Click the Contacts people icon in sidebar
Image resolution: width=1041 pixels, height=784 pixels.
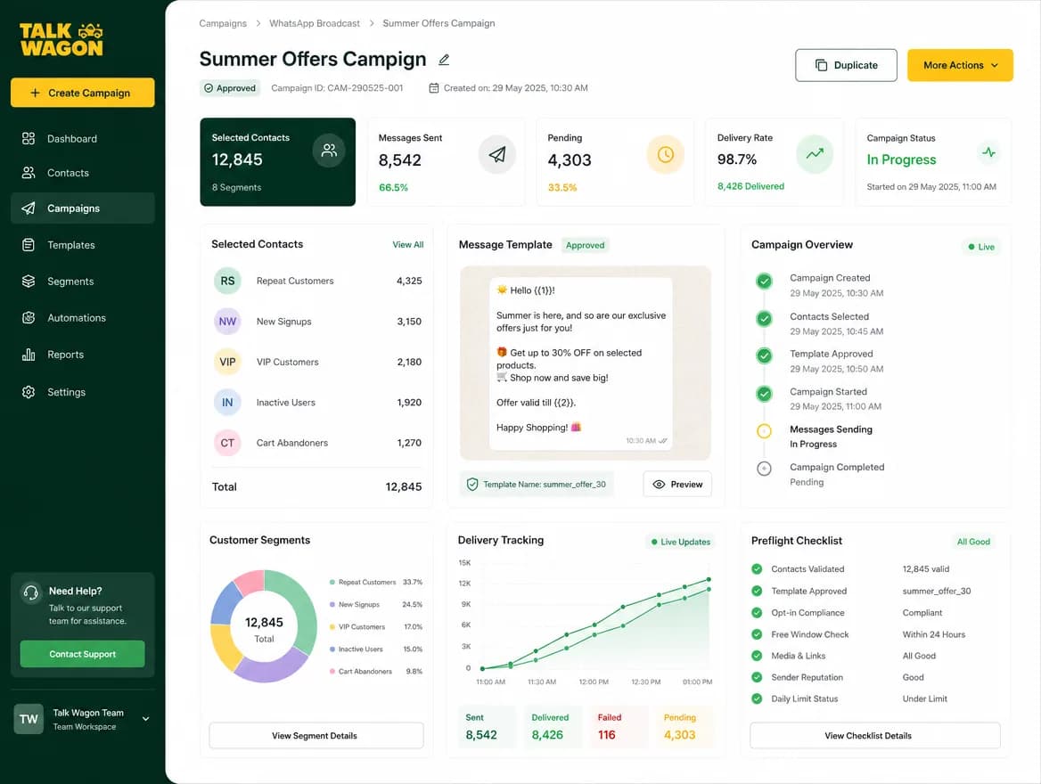(28, 173)
